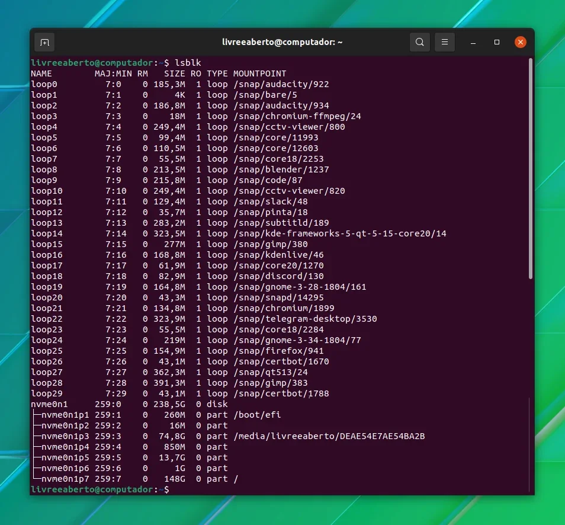Click /snap/telegram-desktop/3530 path
Screen dimensions: 565x525
click(x=305, y=319)
